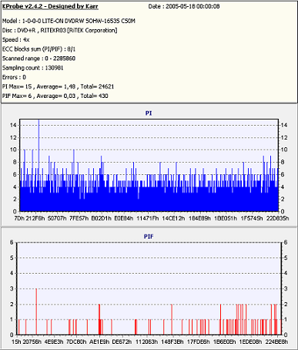Click the Scanned range 0 - 2285860 line
298x350 pixels.
pos(39,59)
